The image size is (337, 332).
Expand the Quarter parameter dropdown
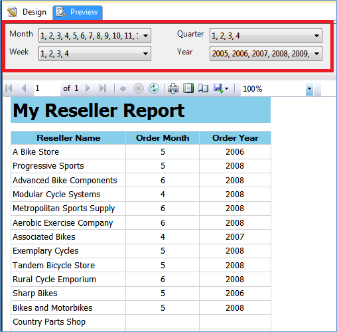click(x=266, y=35)
